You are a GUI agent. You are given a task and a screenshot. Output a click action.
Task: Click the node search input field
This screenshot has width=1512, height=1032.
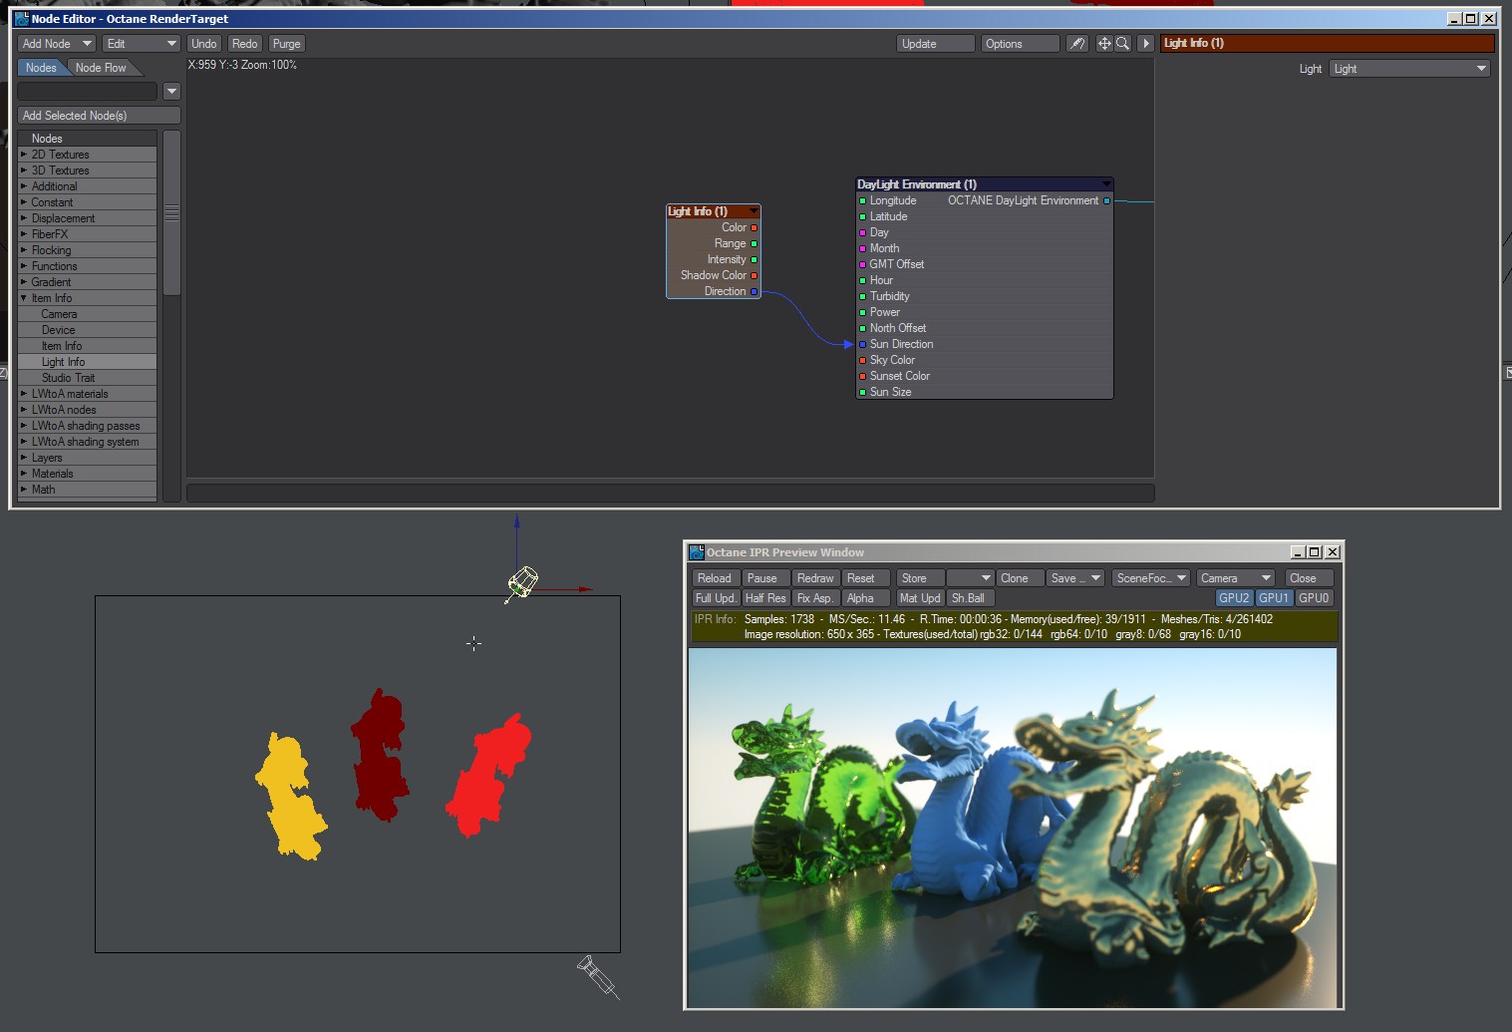pyautogui.click(x=88, y=92)
